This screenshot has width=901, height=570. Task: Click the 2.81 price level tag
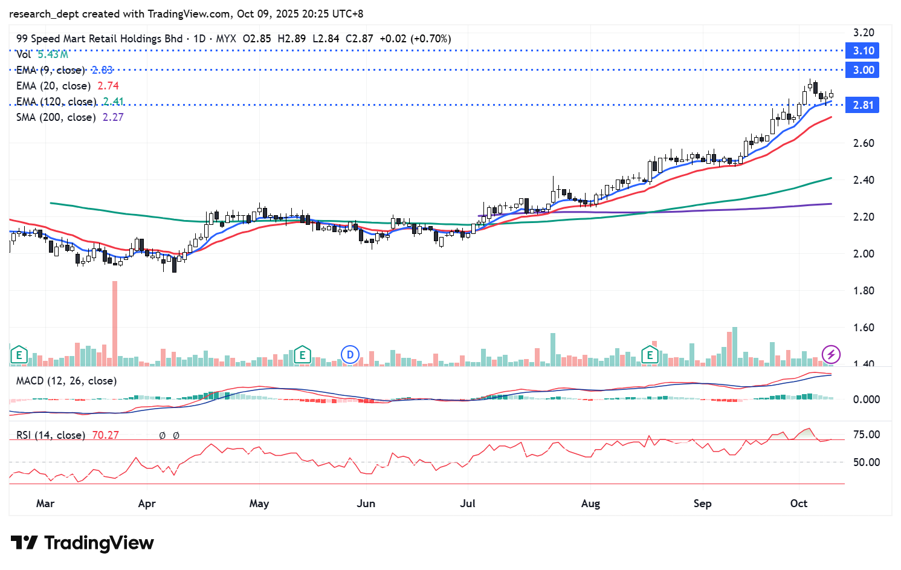pos(863,105)
